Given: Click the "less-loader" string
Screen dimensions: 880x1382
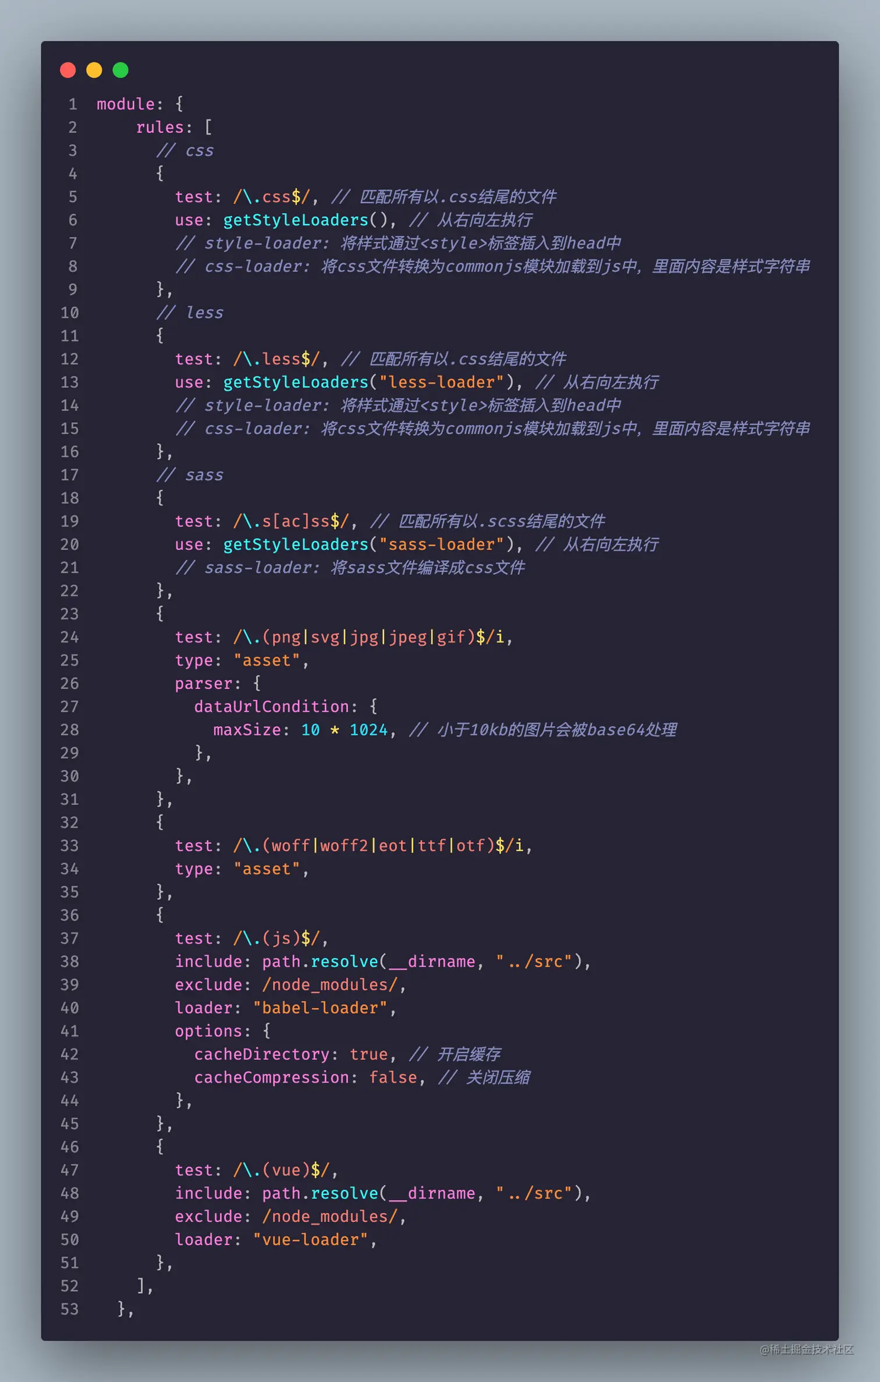Looking at the screenshot, I should click(x=442, y=383).
